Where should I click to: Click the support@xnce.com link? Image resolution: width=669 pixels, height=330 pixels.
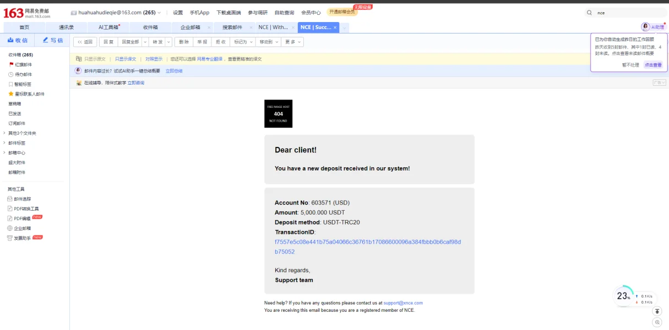click(403, 303)
